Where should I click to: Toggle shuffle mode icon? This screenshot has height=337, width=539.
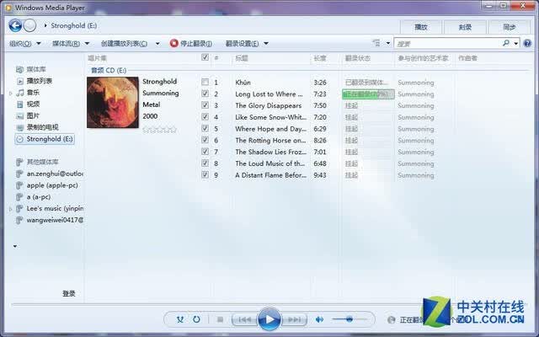click(179, 319)
